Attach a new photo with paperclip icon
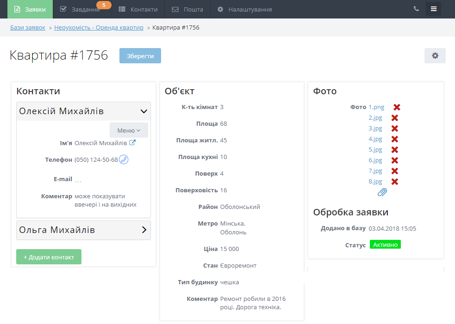The image size is (455, 324). coord(382,192)
